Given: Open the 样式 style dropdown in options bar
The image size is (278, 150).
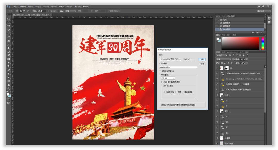Looking at the screenshot, I should click(71, 11).
